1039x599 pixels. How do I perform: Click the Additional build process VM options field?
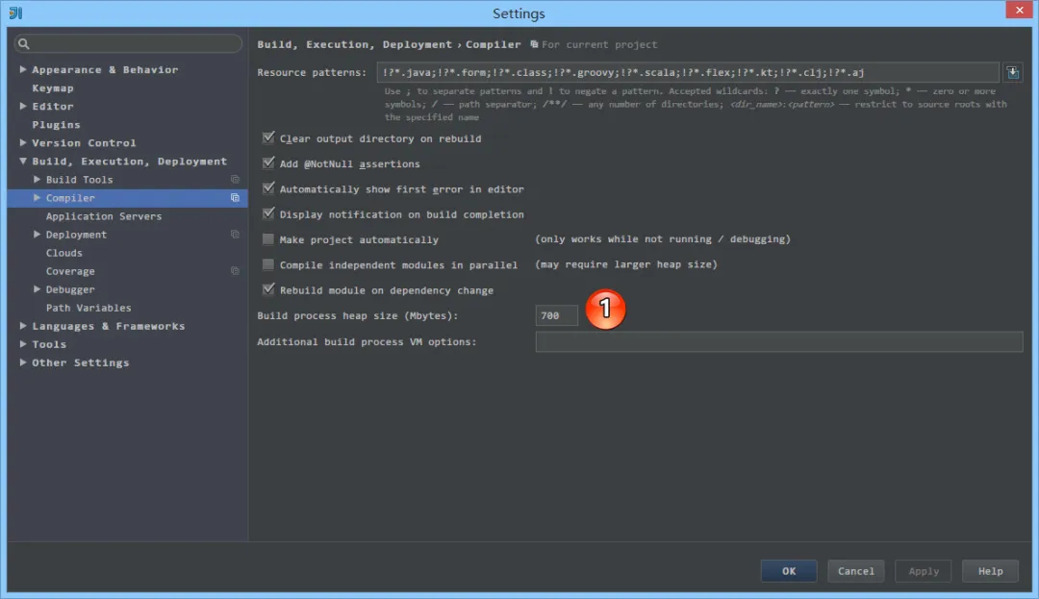coord(778,341)
